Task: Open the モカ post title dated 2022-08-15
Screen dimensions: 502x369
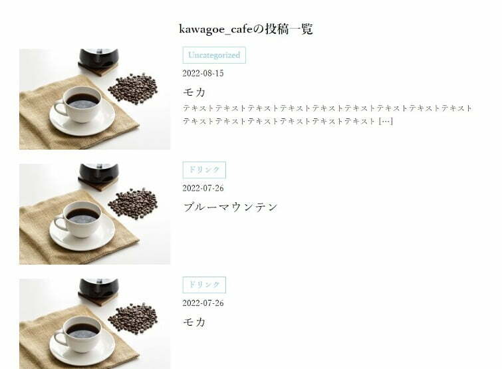Action: (x=194, y=92)
